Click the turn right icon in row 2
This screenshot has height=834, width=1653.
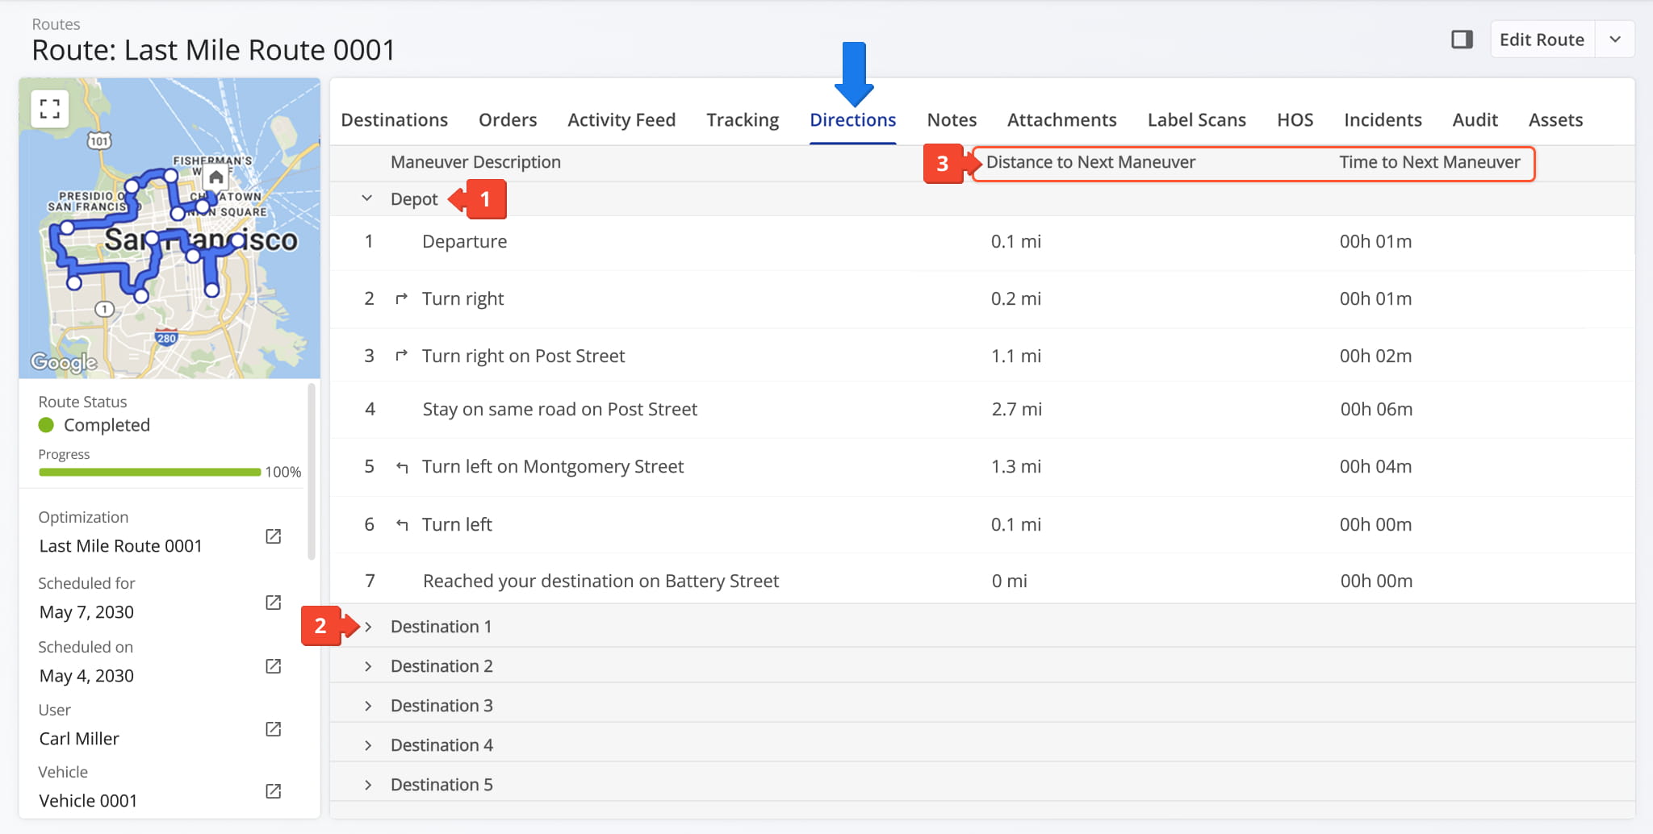click(x=401, y=299)
